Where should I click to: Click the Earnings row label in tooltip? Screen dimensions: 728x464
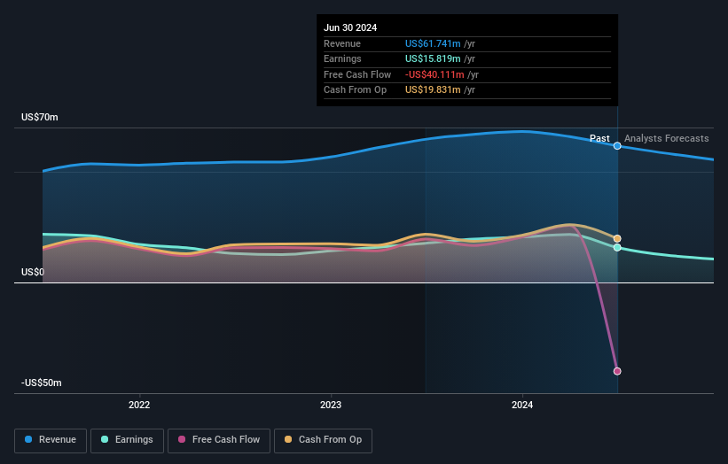342,58
